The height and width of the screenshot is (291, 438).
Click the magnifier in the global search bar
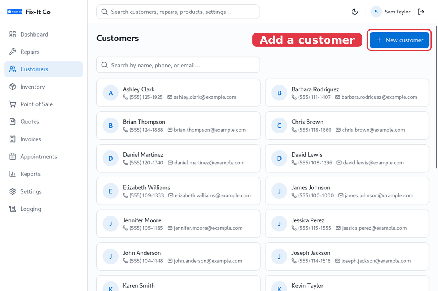click(104, 12)
